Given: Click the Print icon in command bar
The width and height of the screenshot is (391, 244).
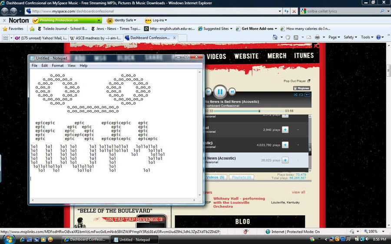Looking at the screenshot, I should [317, 37].
